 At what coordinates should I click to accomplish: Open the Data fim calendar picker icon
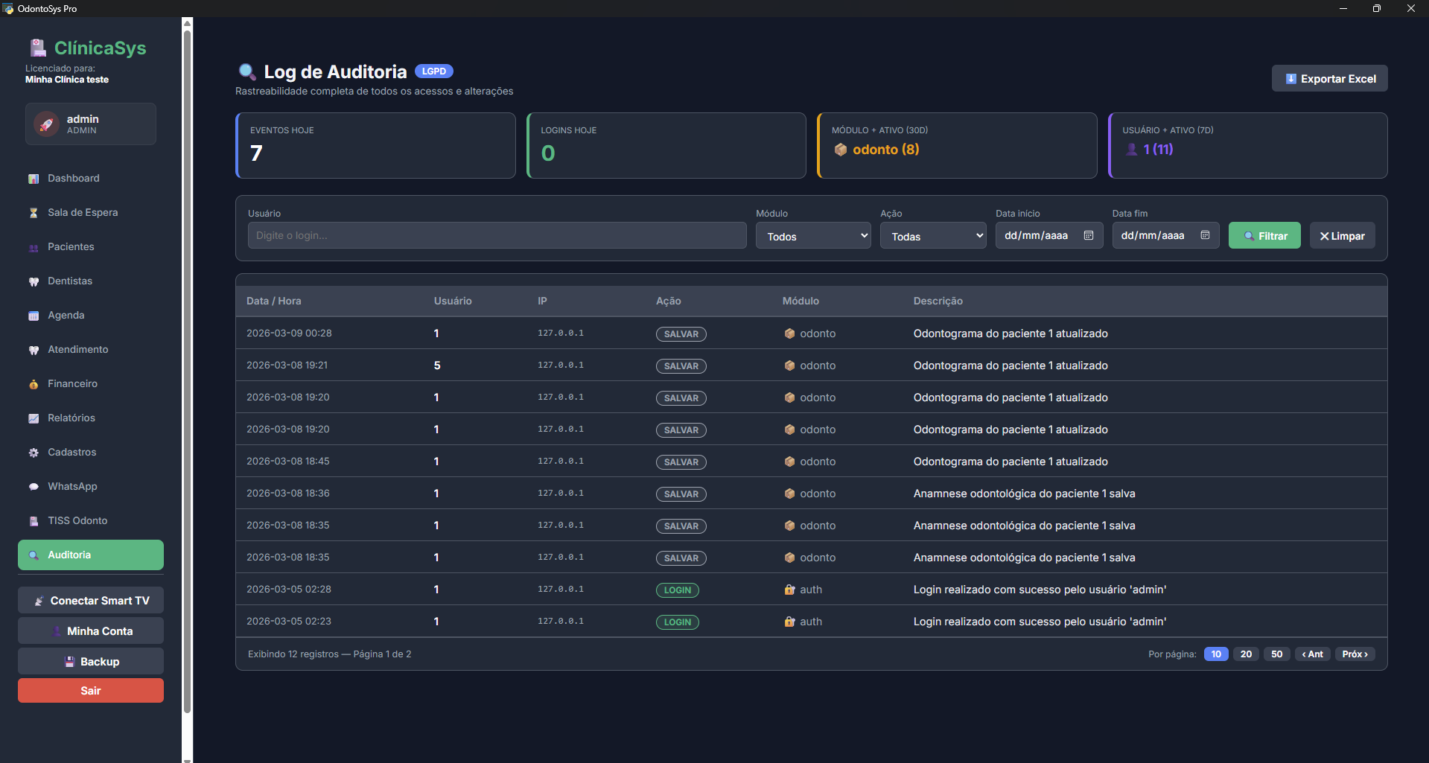[x=1205, y=235]
